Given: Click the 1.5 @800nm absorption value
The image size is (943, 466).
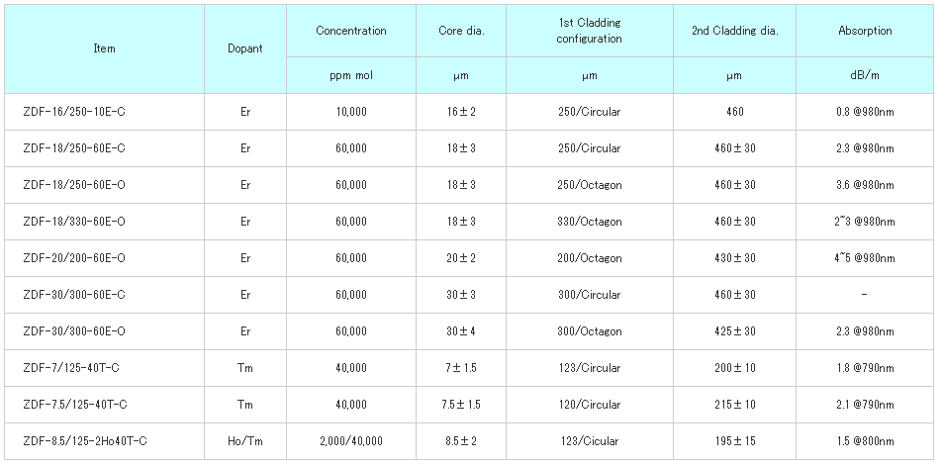Looking at the screenshot, I should pos(865,441).
